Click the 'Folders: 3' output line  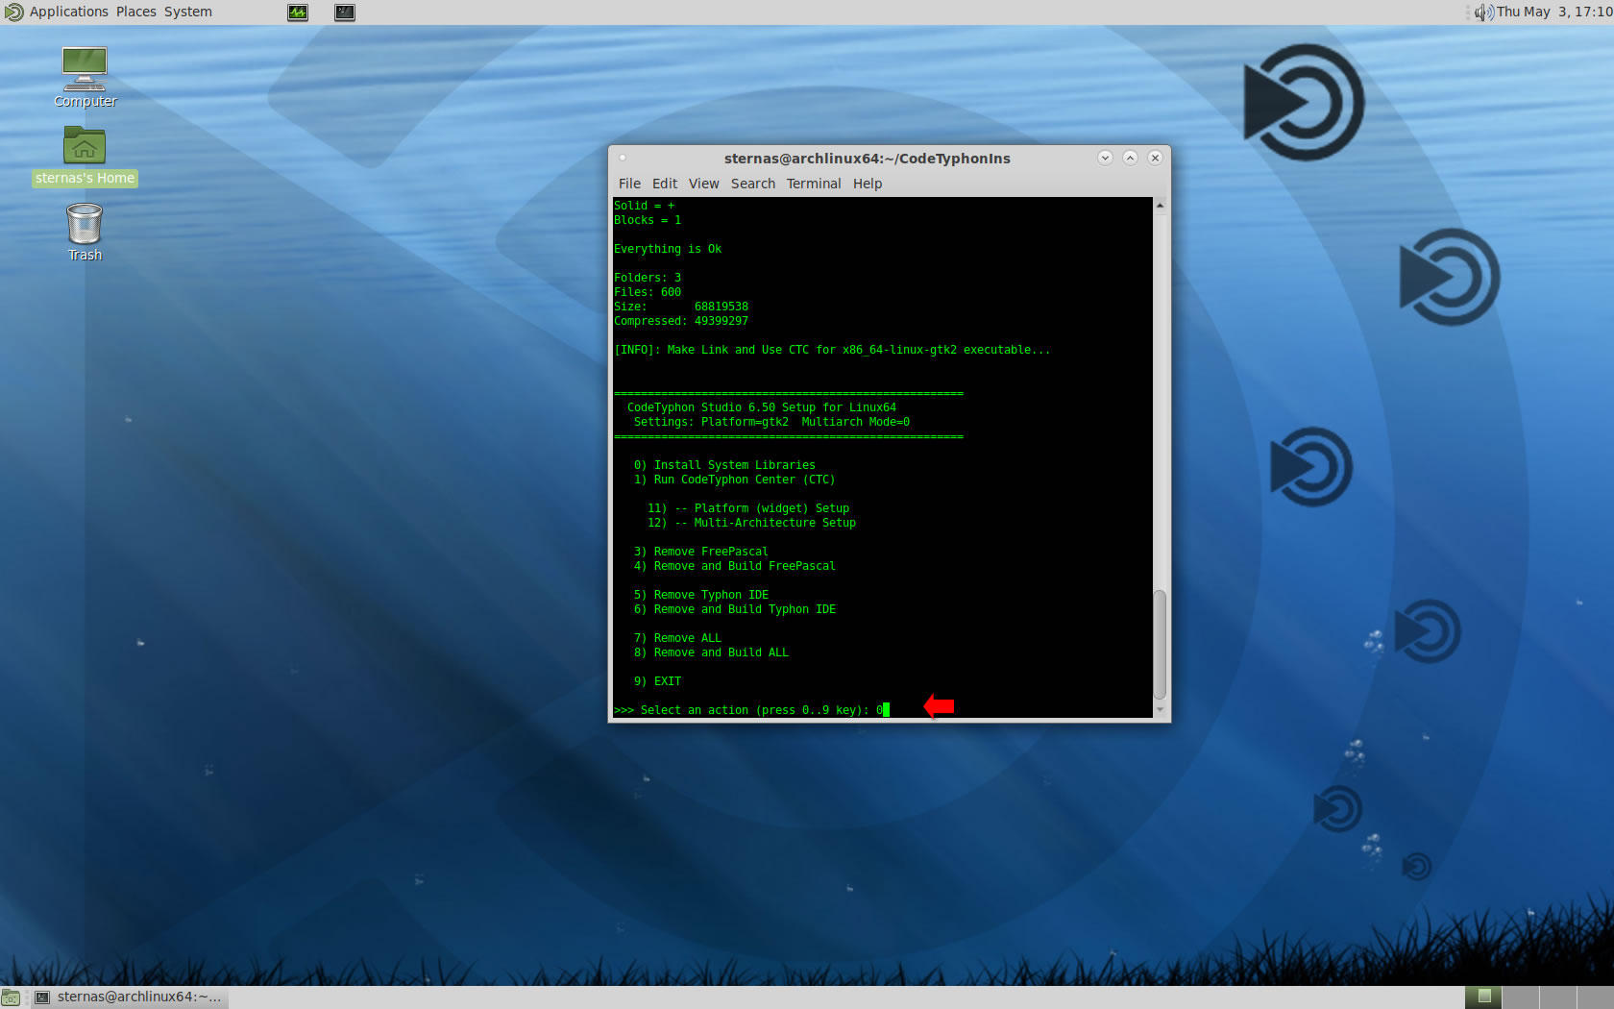[x=648, y=278]
